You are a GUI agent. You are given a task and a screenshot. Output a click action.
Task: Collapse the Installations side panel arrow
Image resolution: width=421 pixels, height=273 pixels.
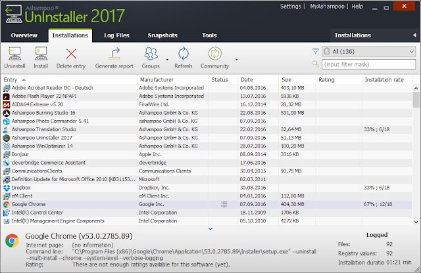(414, 35)
